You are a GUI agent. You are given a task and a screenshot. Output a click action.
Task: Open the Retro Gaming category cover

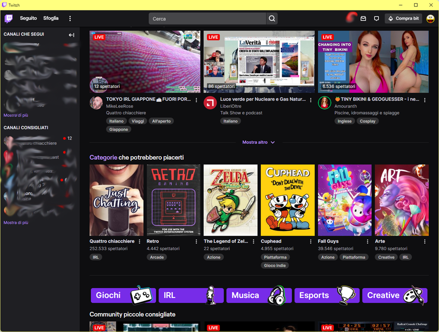click(x=173, y=200)
